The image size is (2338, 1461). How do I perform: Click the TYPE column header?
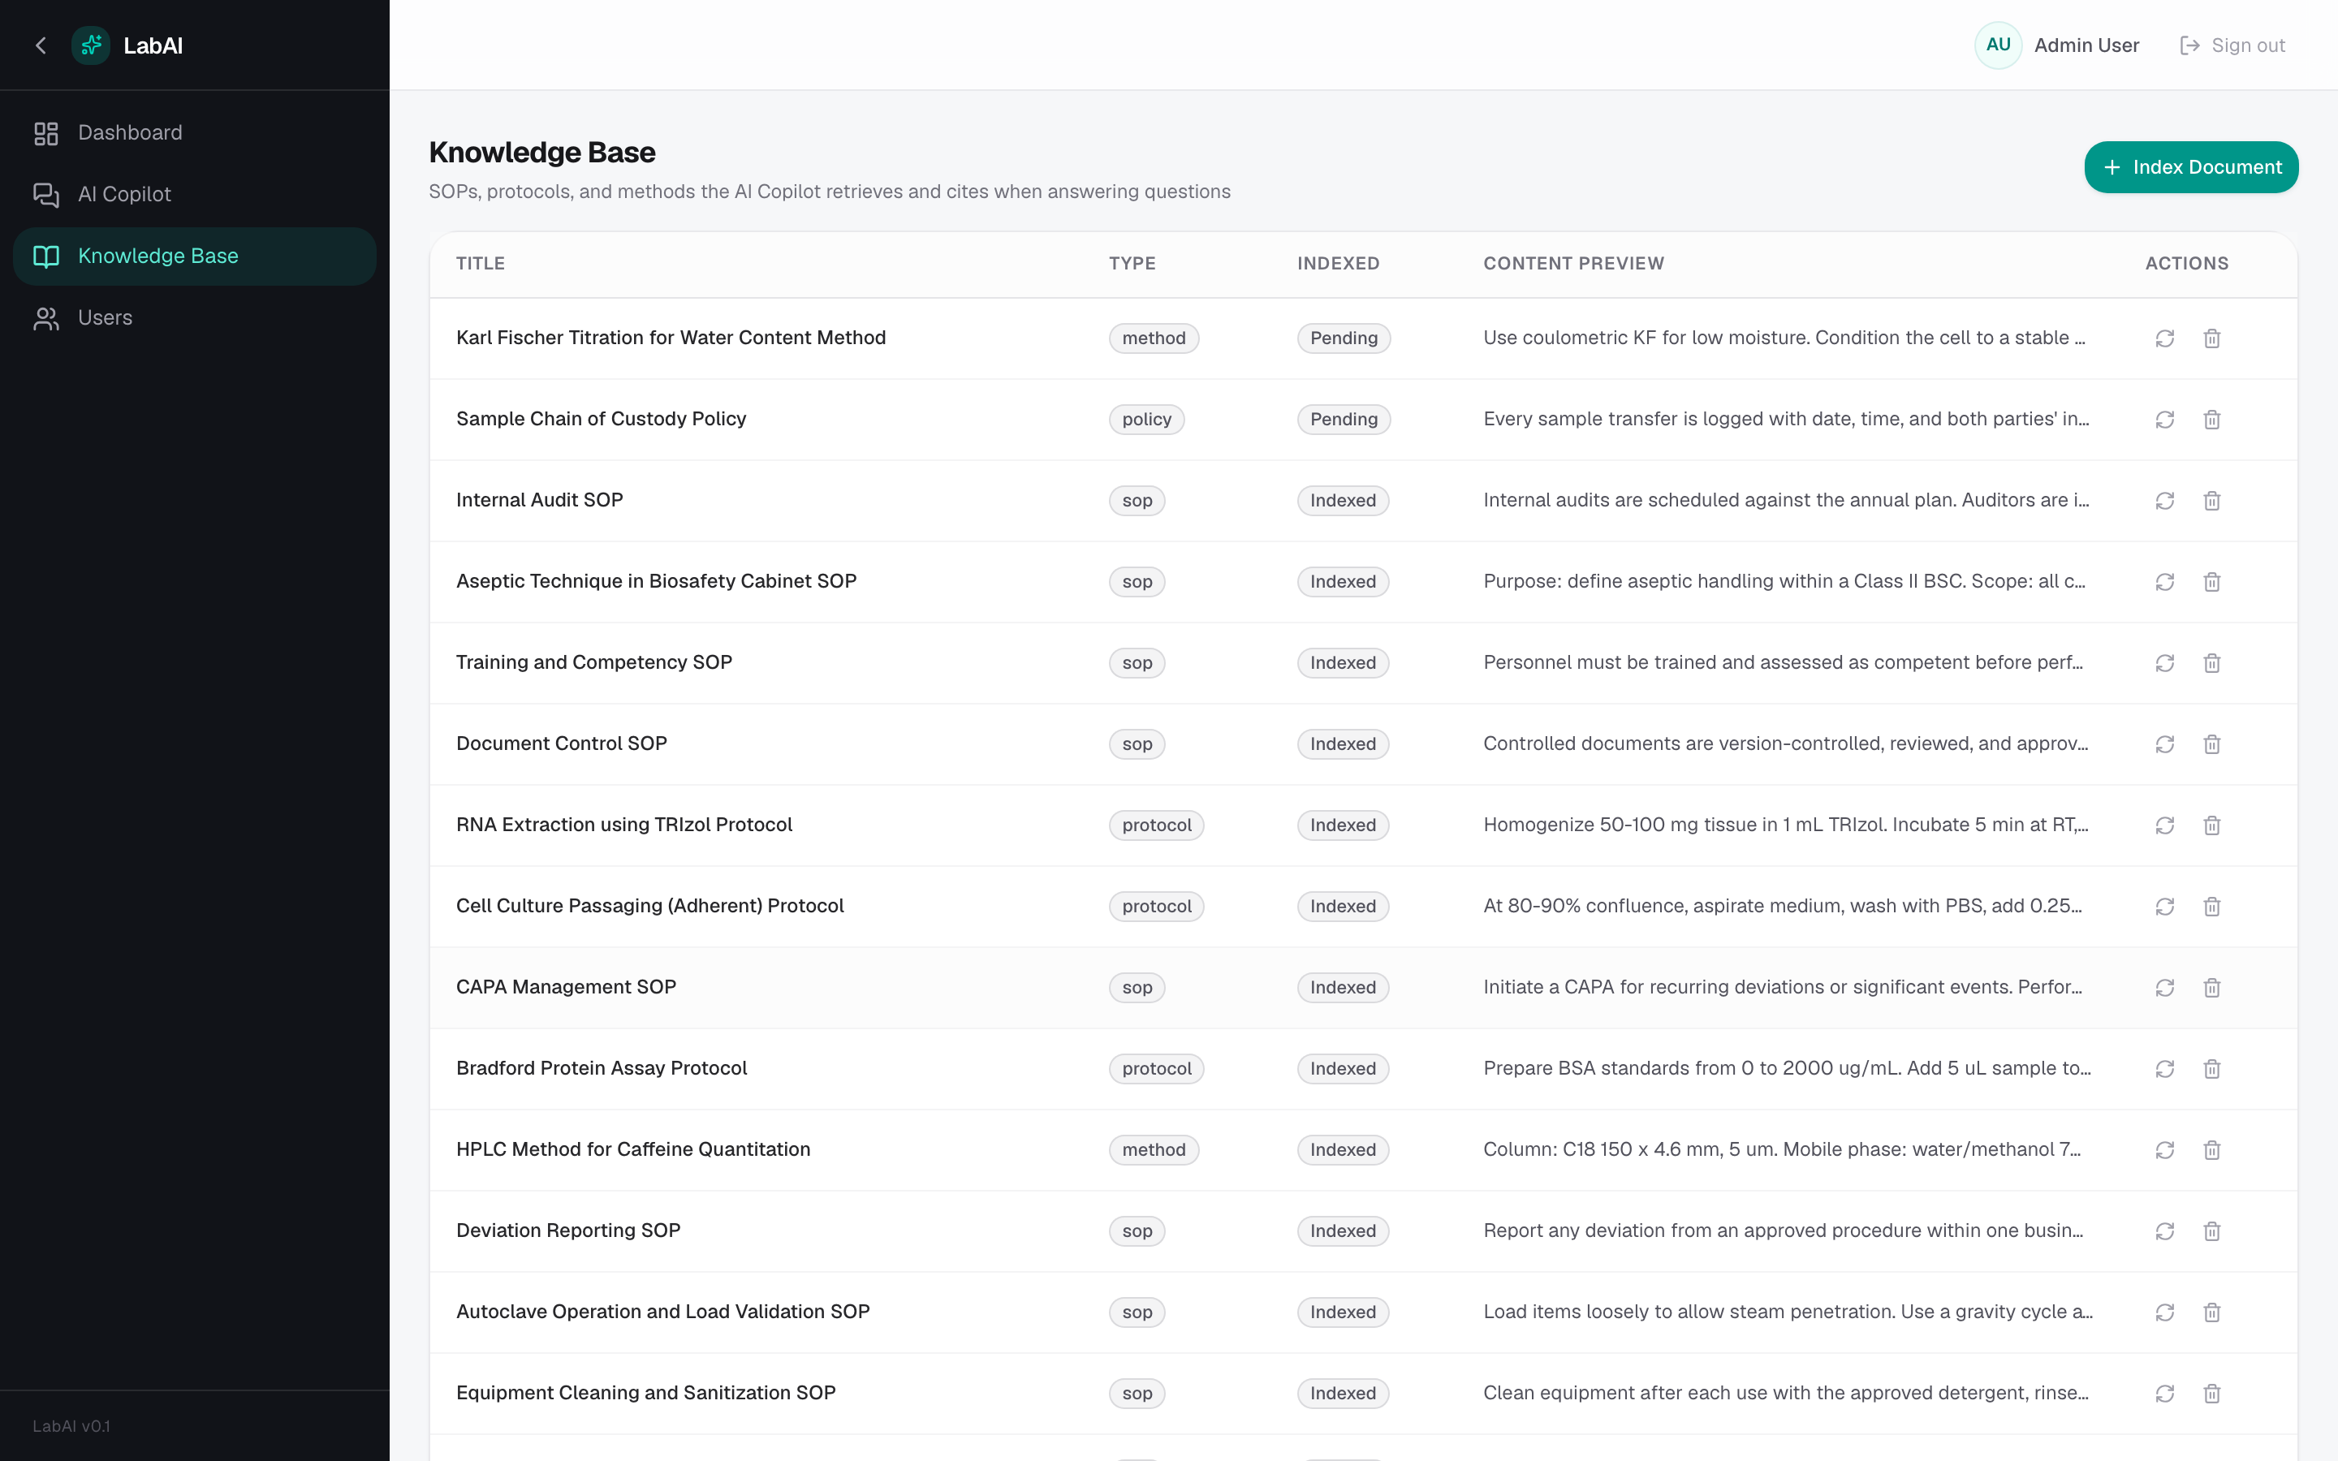[1132, 264]
